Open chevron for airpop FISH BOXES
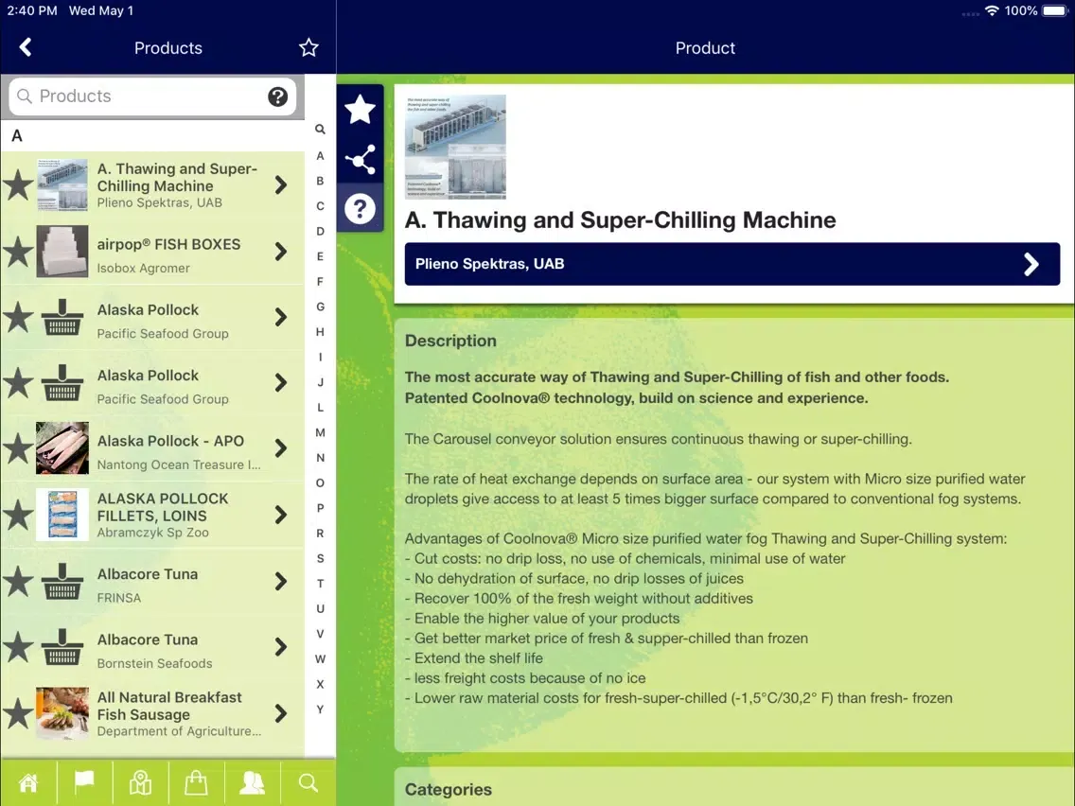Viewport: 1075px width, 806px height. coord(280,252)
